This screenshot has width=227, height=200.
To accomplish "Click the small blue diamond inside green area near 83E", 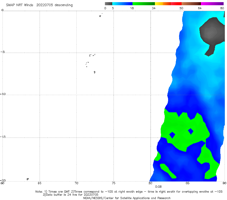I will point(172,135).
